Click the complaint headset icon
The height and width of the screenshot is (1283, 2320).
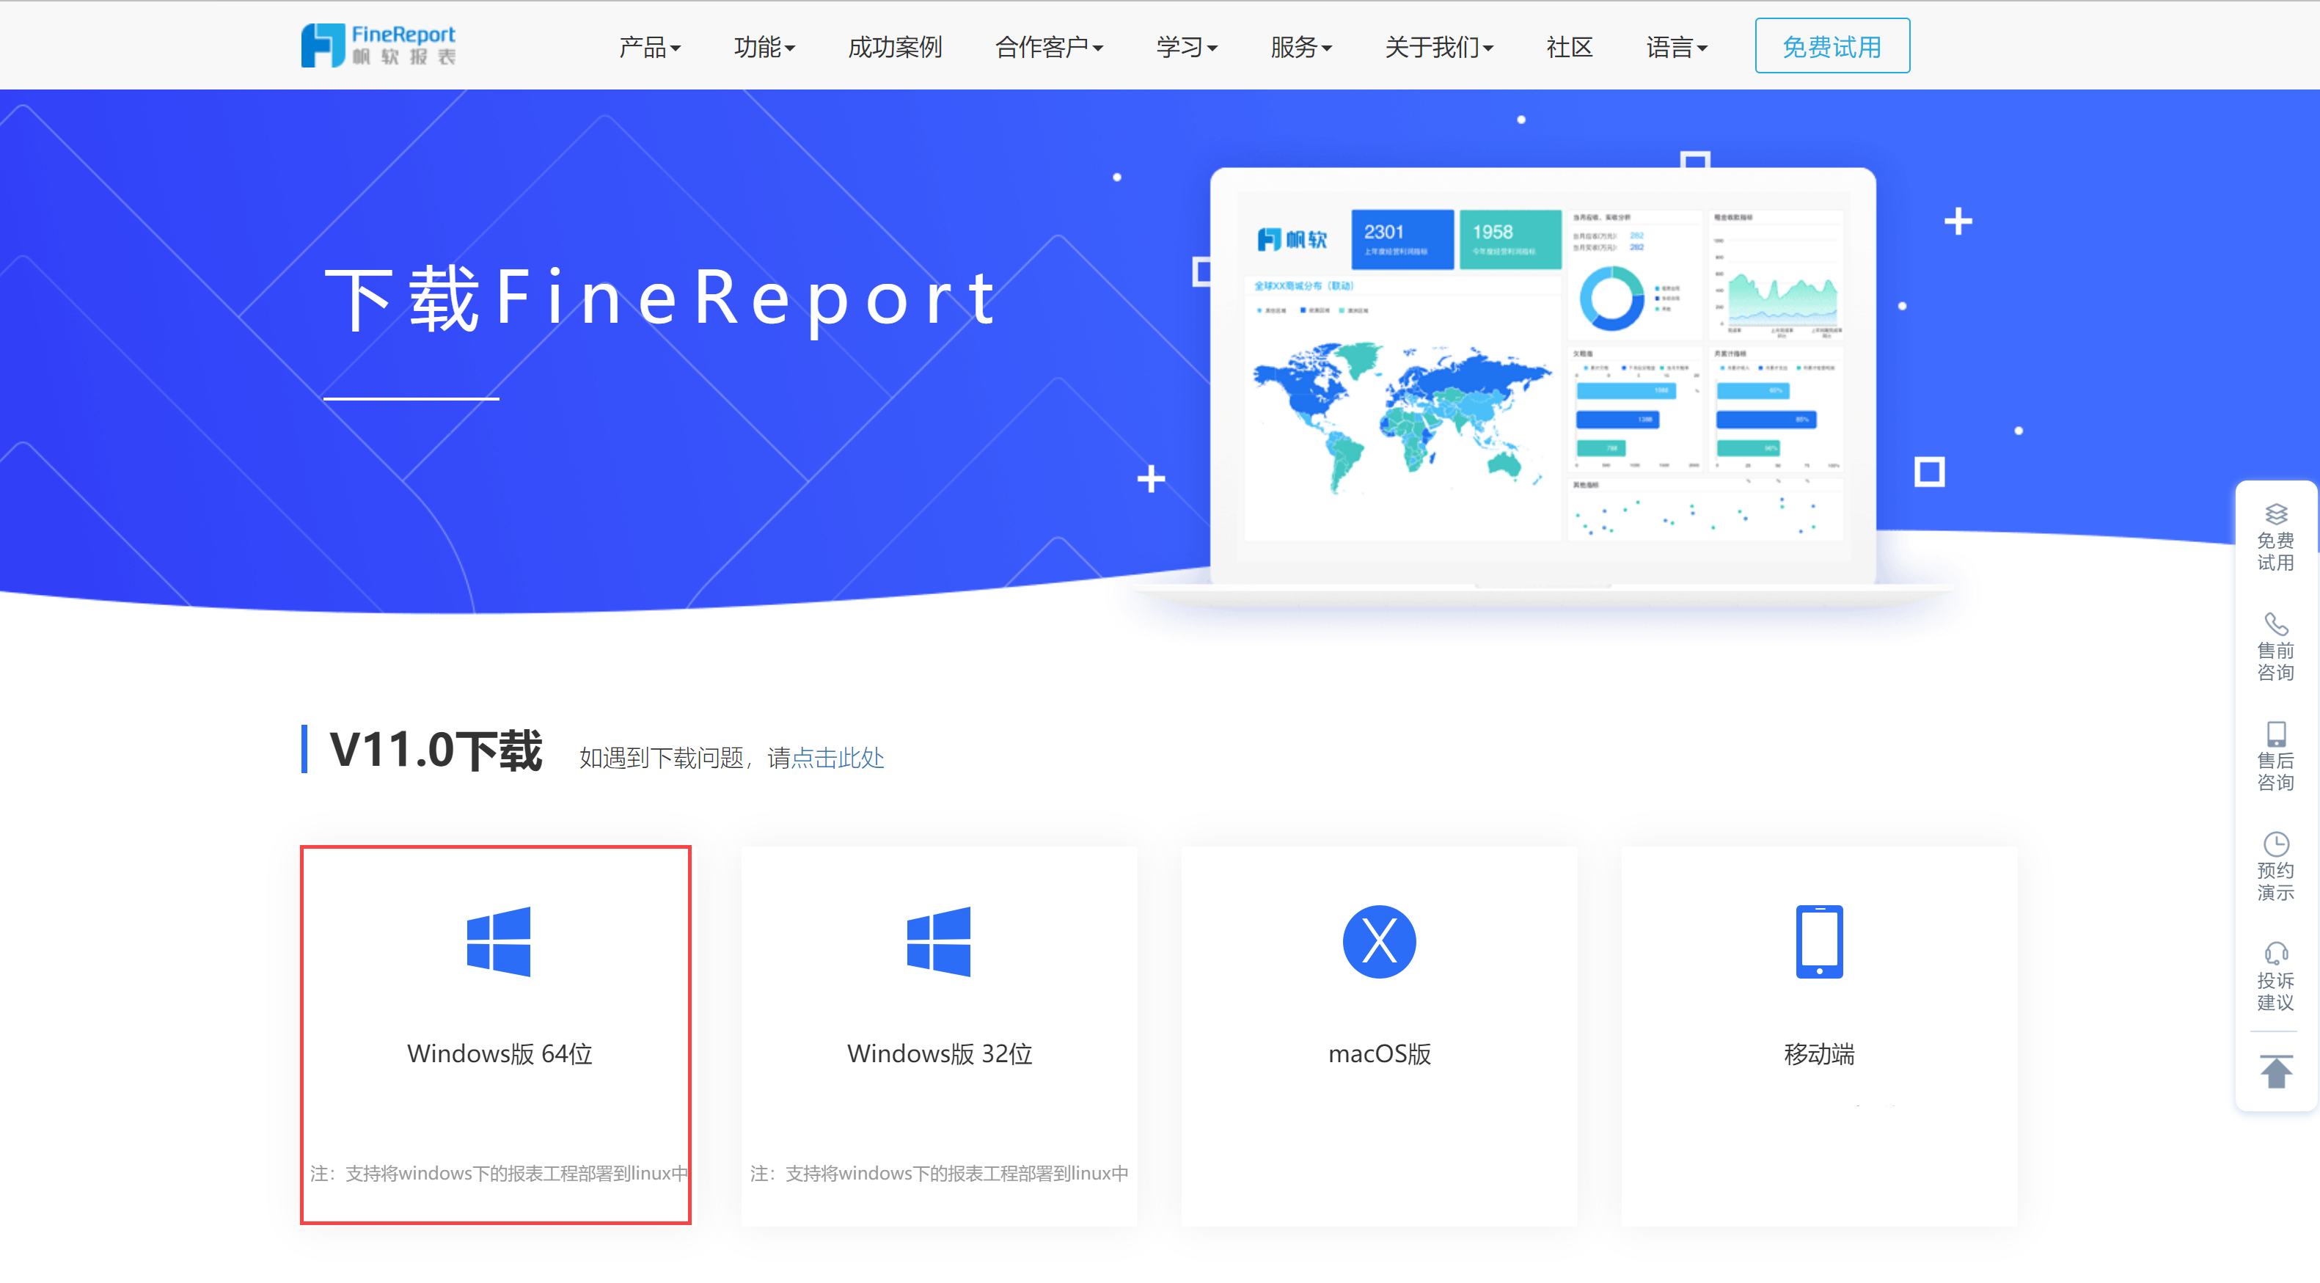pos(2276,953)
